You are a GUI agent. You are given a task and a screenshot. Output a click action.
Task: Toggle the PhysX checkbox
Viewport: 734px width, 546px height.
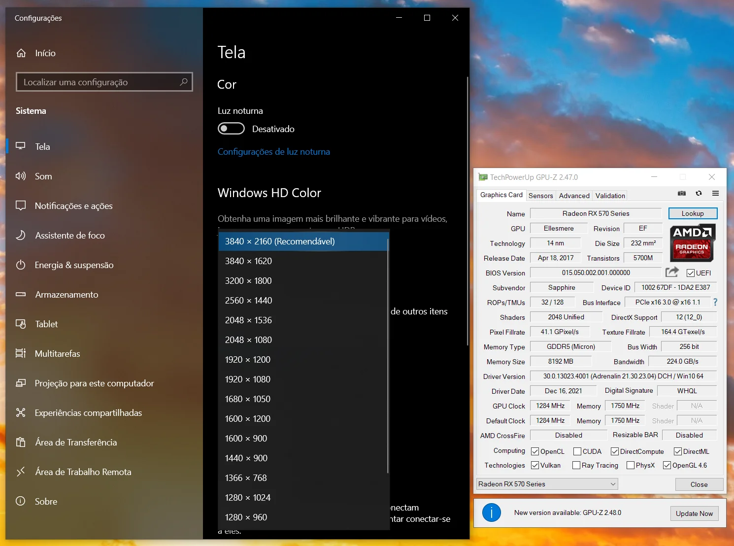coord(631,465)
